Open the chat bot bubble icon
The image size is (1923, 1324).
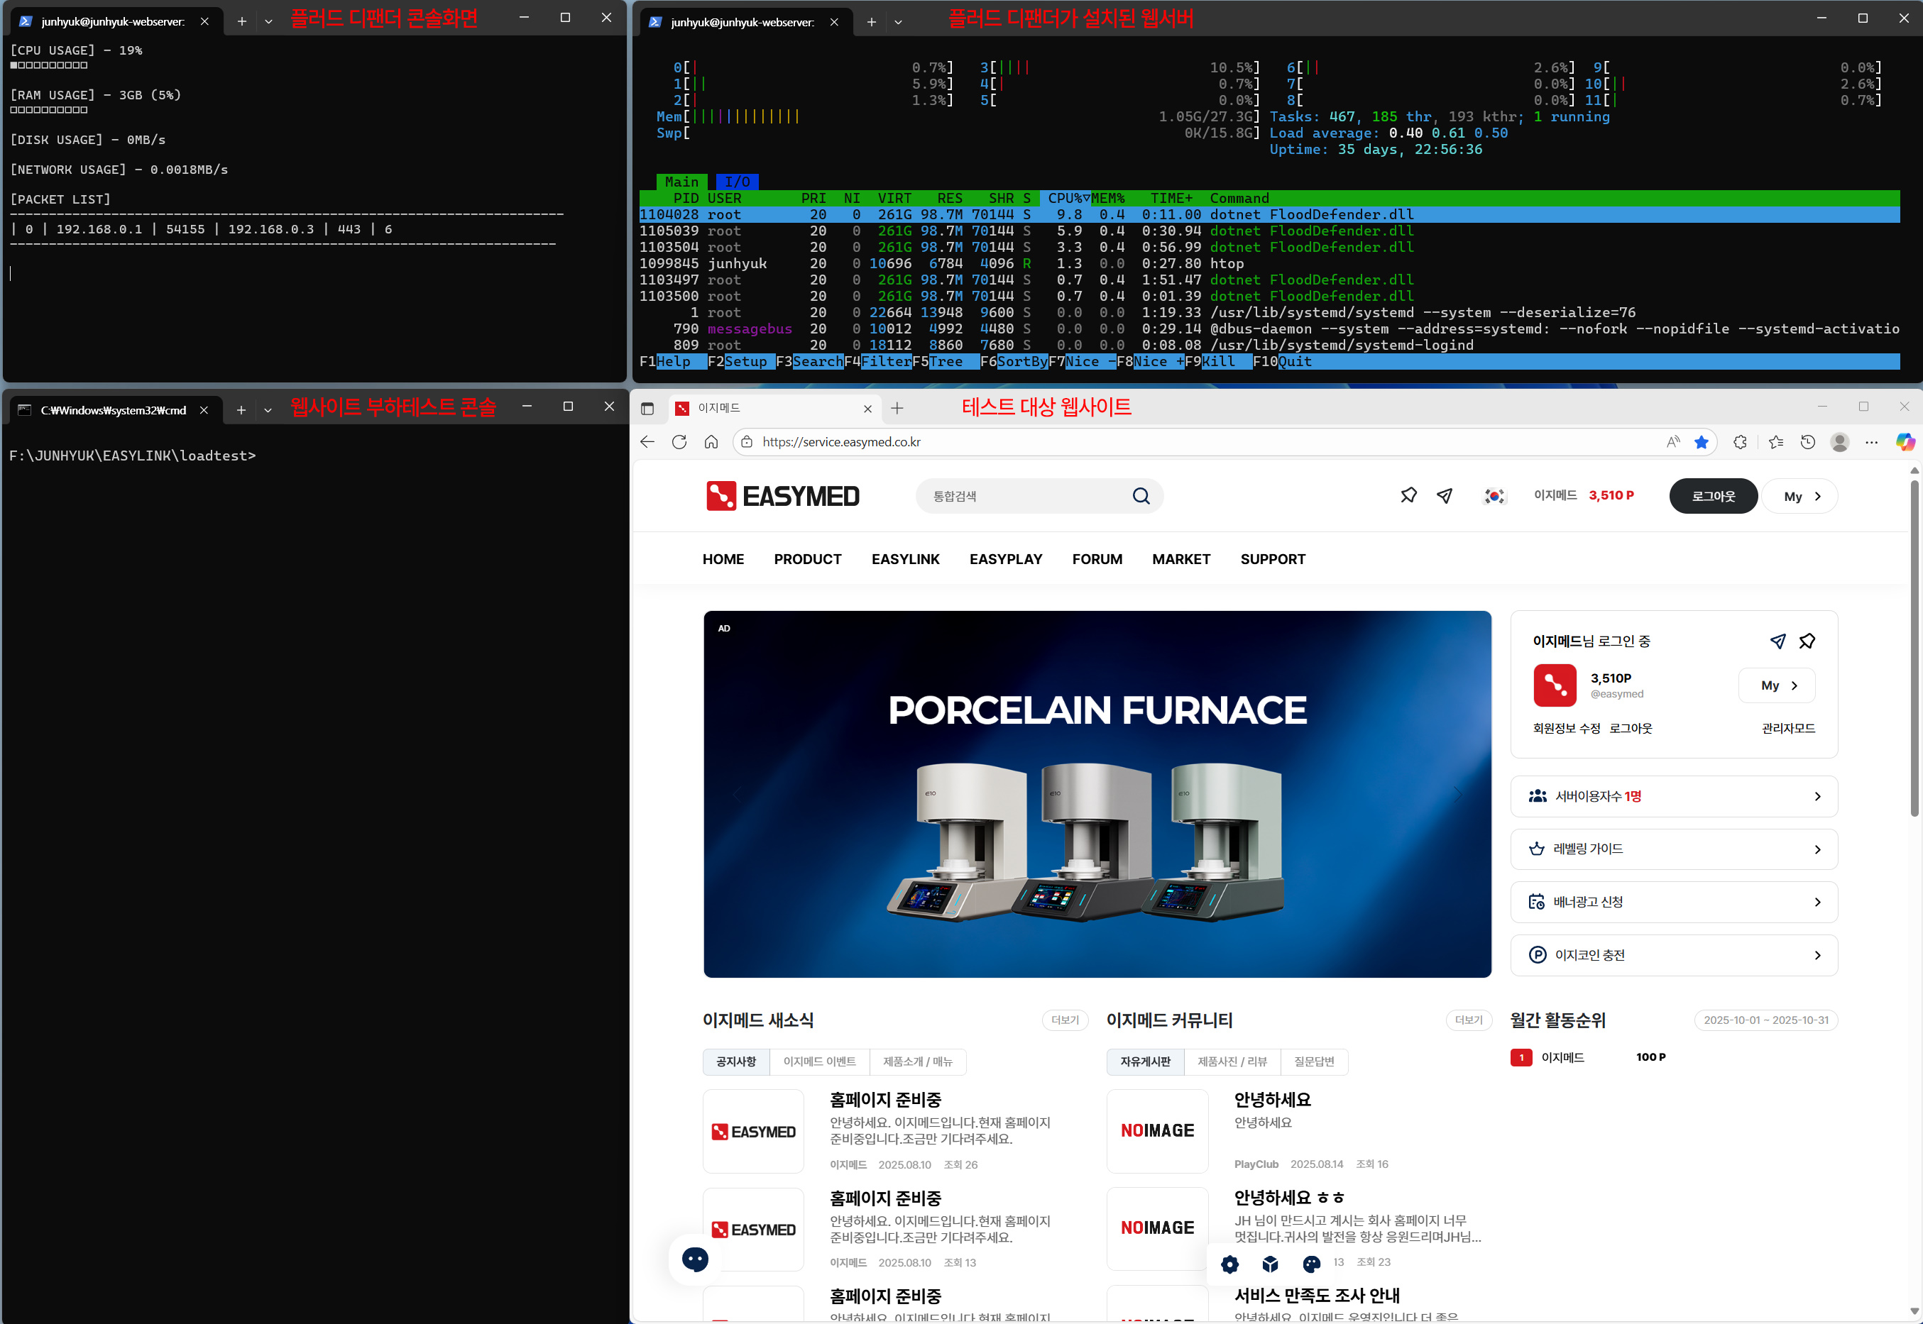[x=695, y=1259]
